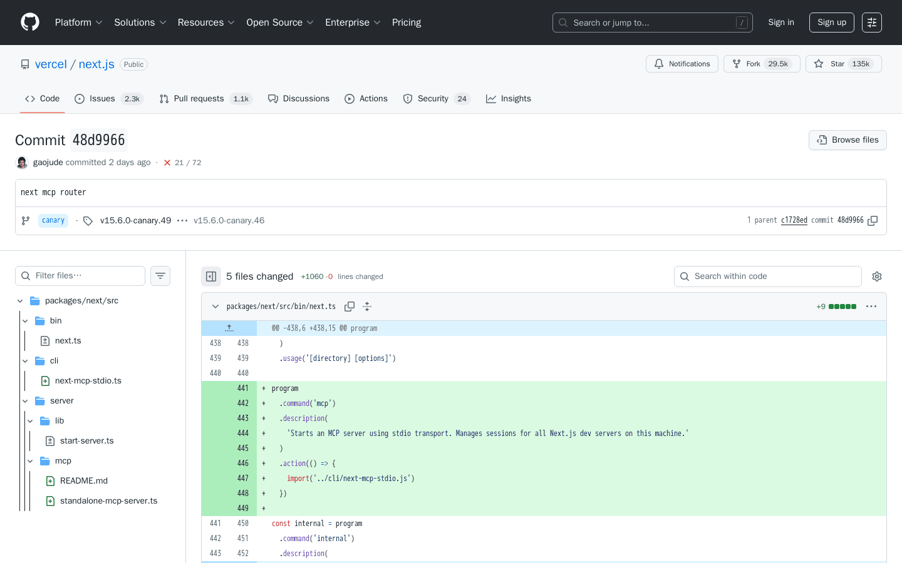
Task: Copy file path of packages/next/src/bin/next.ts
Action: point(350,307)
